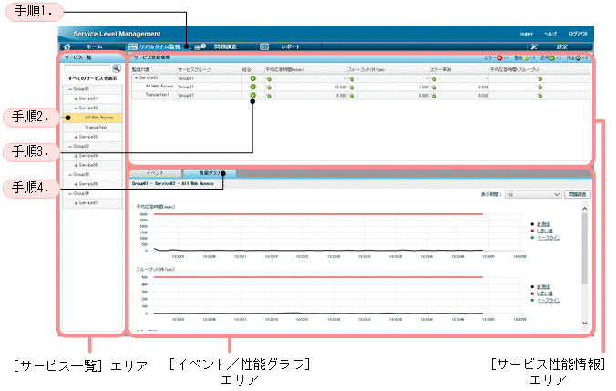Click error rate status icon in All Web Access row
Viewport: 616px width, 391px height.
pyautogui.click(x=434, y=87)
